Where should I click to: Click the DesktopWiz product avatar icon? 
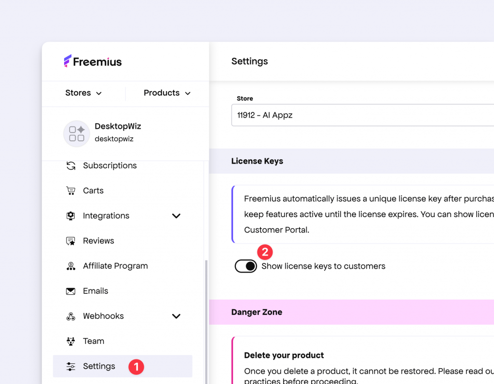[x=77, y=134]
